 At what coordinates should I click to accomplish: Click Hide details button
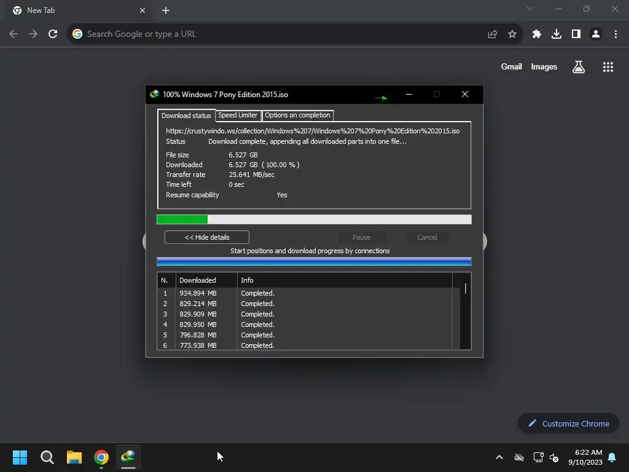click(207, 237)
